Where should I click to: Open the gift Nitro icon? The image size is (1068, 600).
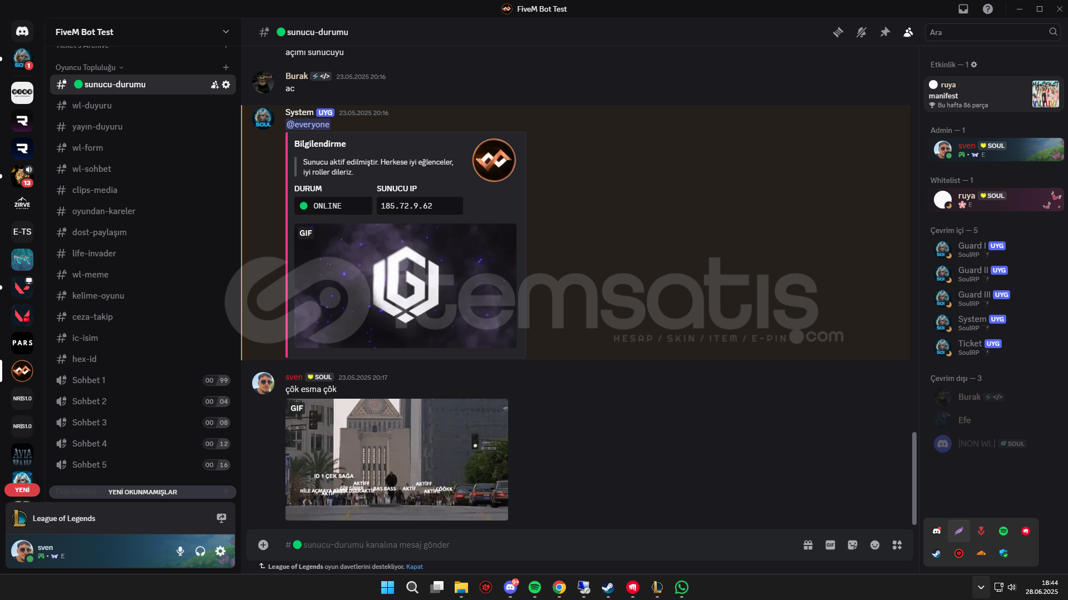click(808, 545)
